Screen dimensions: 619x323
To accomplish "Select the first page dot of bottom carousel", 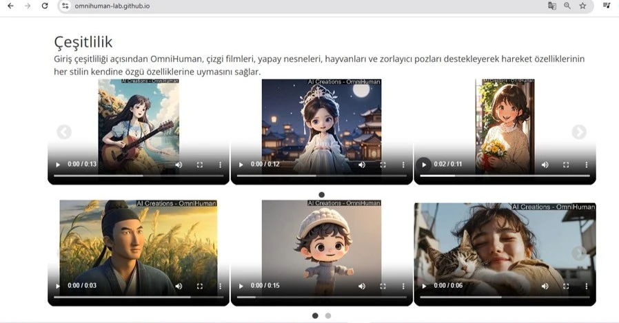I will 315,315.
